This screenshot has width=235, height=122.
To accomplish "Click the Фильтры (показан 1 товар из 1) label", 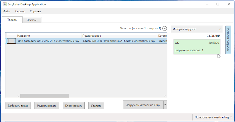I will click(x=140, y=28).
